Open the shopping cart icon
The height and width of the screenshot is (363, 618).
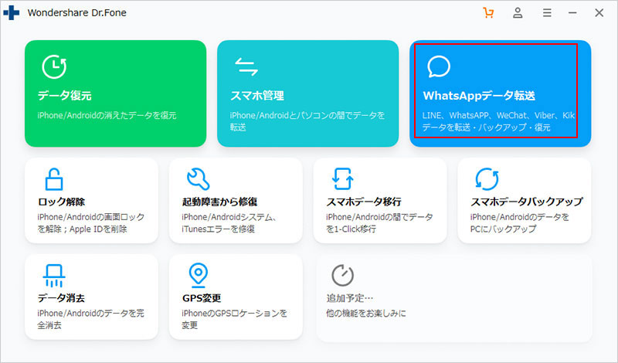click(488, 13)
